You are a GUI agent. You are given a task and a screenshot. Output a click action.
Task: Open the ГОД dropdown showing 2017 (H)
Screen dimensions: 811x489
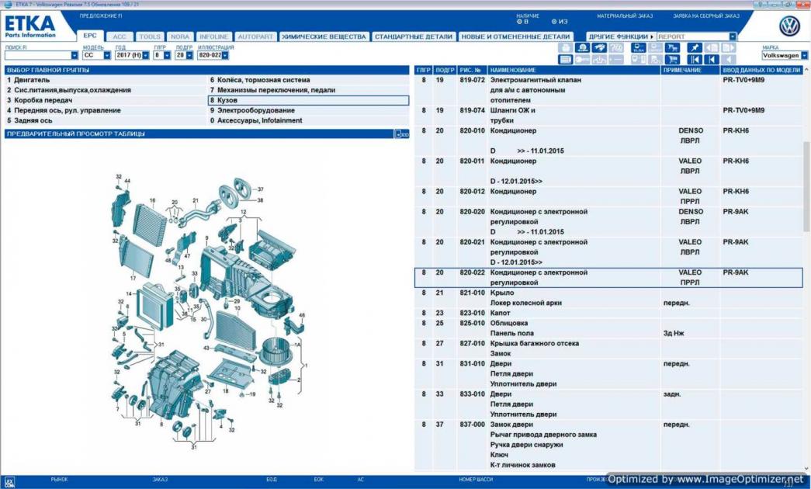click(146, 55)
